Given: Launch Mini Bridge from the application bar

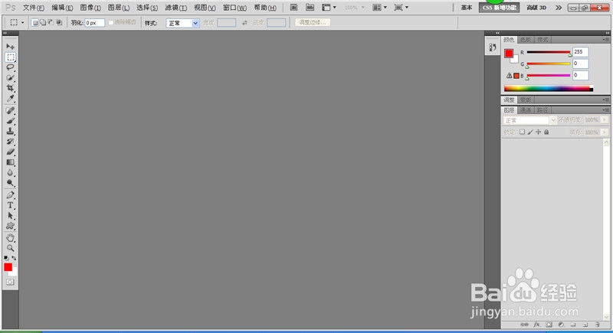Looking at the screenshot, I should pos(310,8).
